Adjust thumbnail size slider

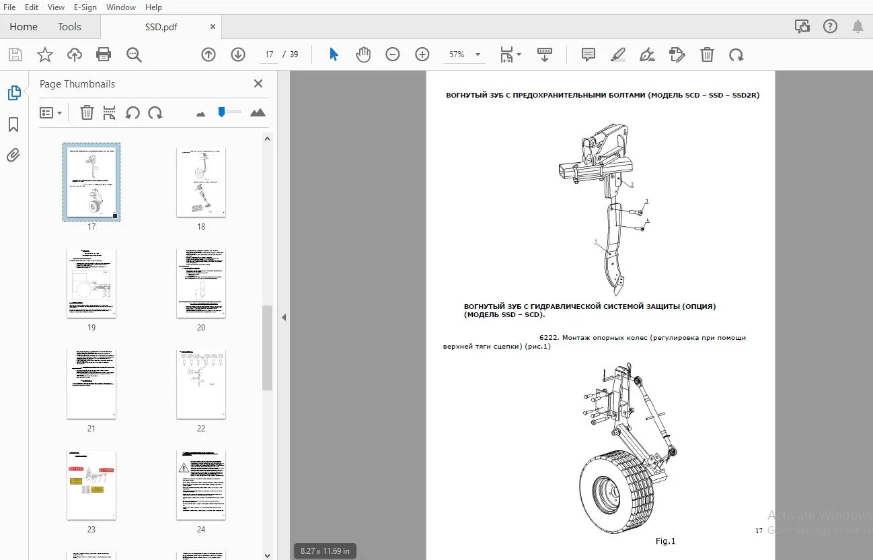(221, 112)
